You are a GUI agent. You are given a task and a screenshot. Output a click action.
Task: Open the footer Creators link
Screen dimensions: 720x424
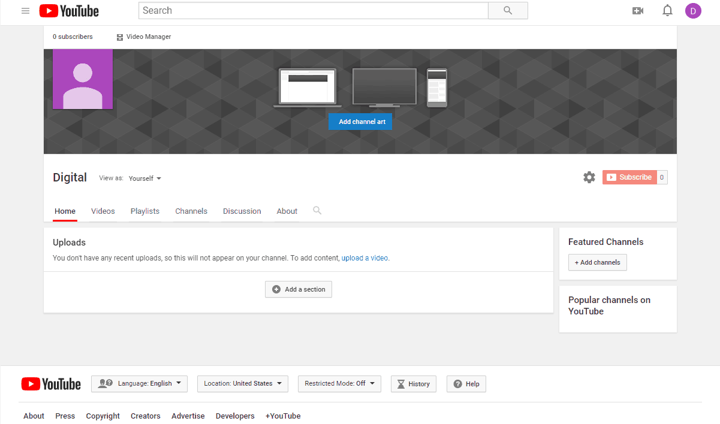[146, 416]
